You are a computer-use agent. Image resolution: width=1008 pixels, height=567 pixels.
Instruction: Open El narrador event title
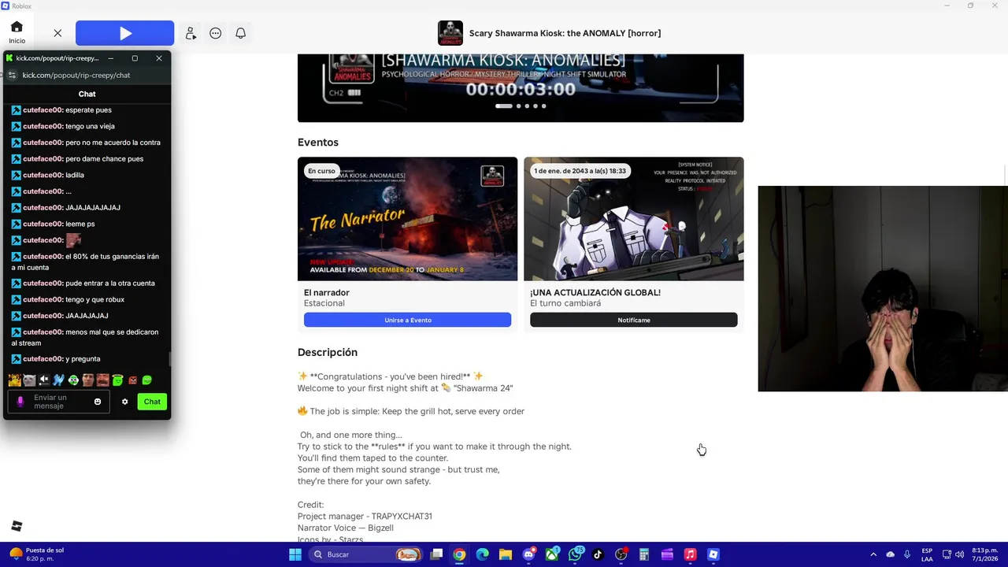point(327,292)
